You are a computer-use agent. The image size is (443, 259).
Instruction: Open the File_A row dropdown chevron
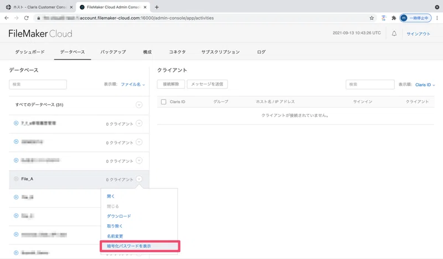point(139,179)
